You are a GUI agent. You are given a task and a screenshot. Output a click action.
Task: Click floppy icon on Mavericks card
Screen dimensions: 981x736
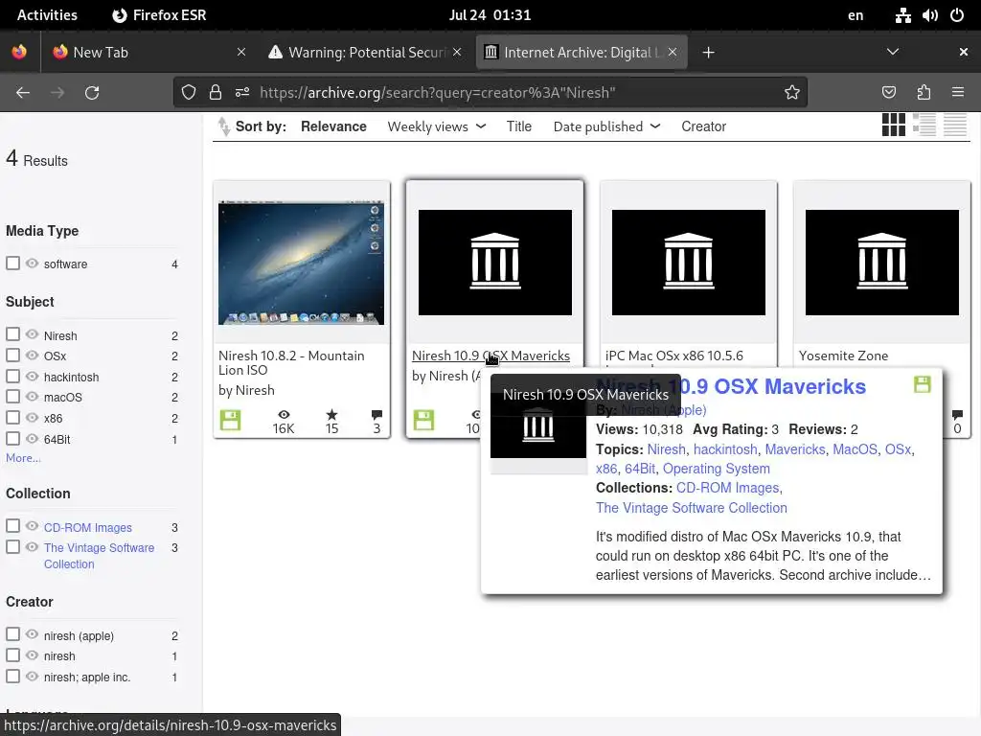coord(423,420)
